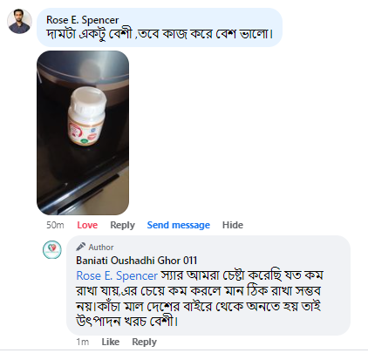Viewport: 368px width, 353px height.
Task: Click the author's Bengali reply text
Action: [199, 298]
